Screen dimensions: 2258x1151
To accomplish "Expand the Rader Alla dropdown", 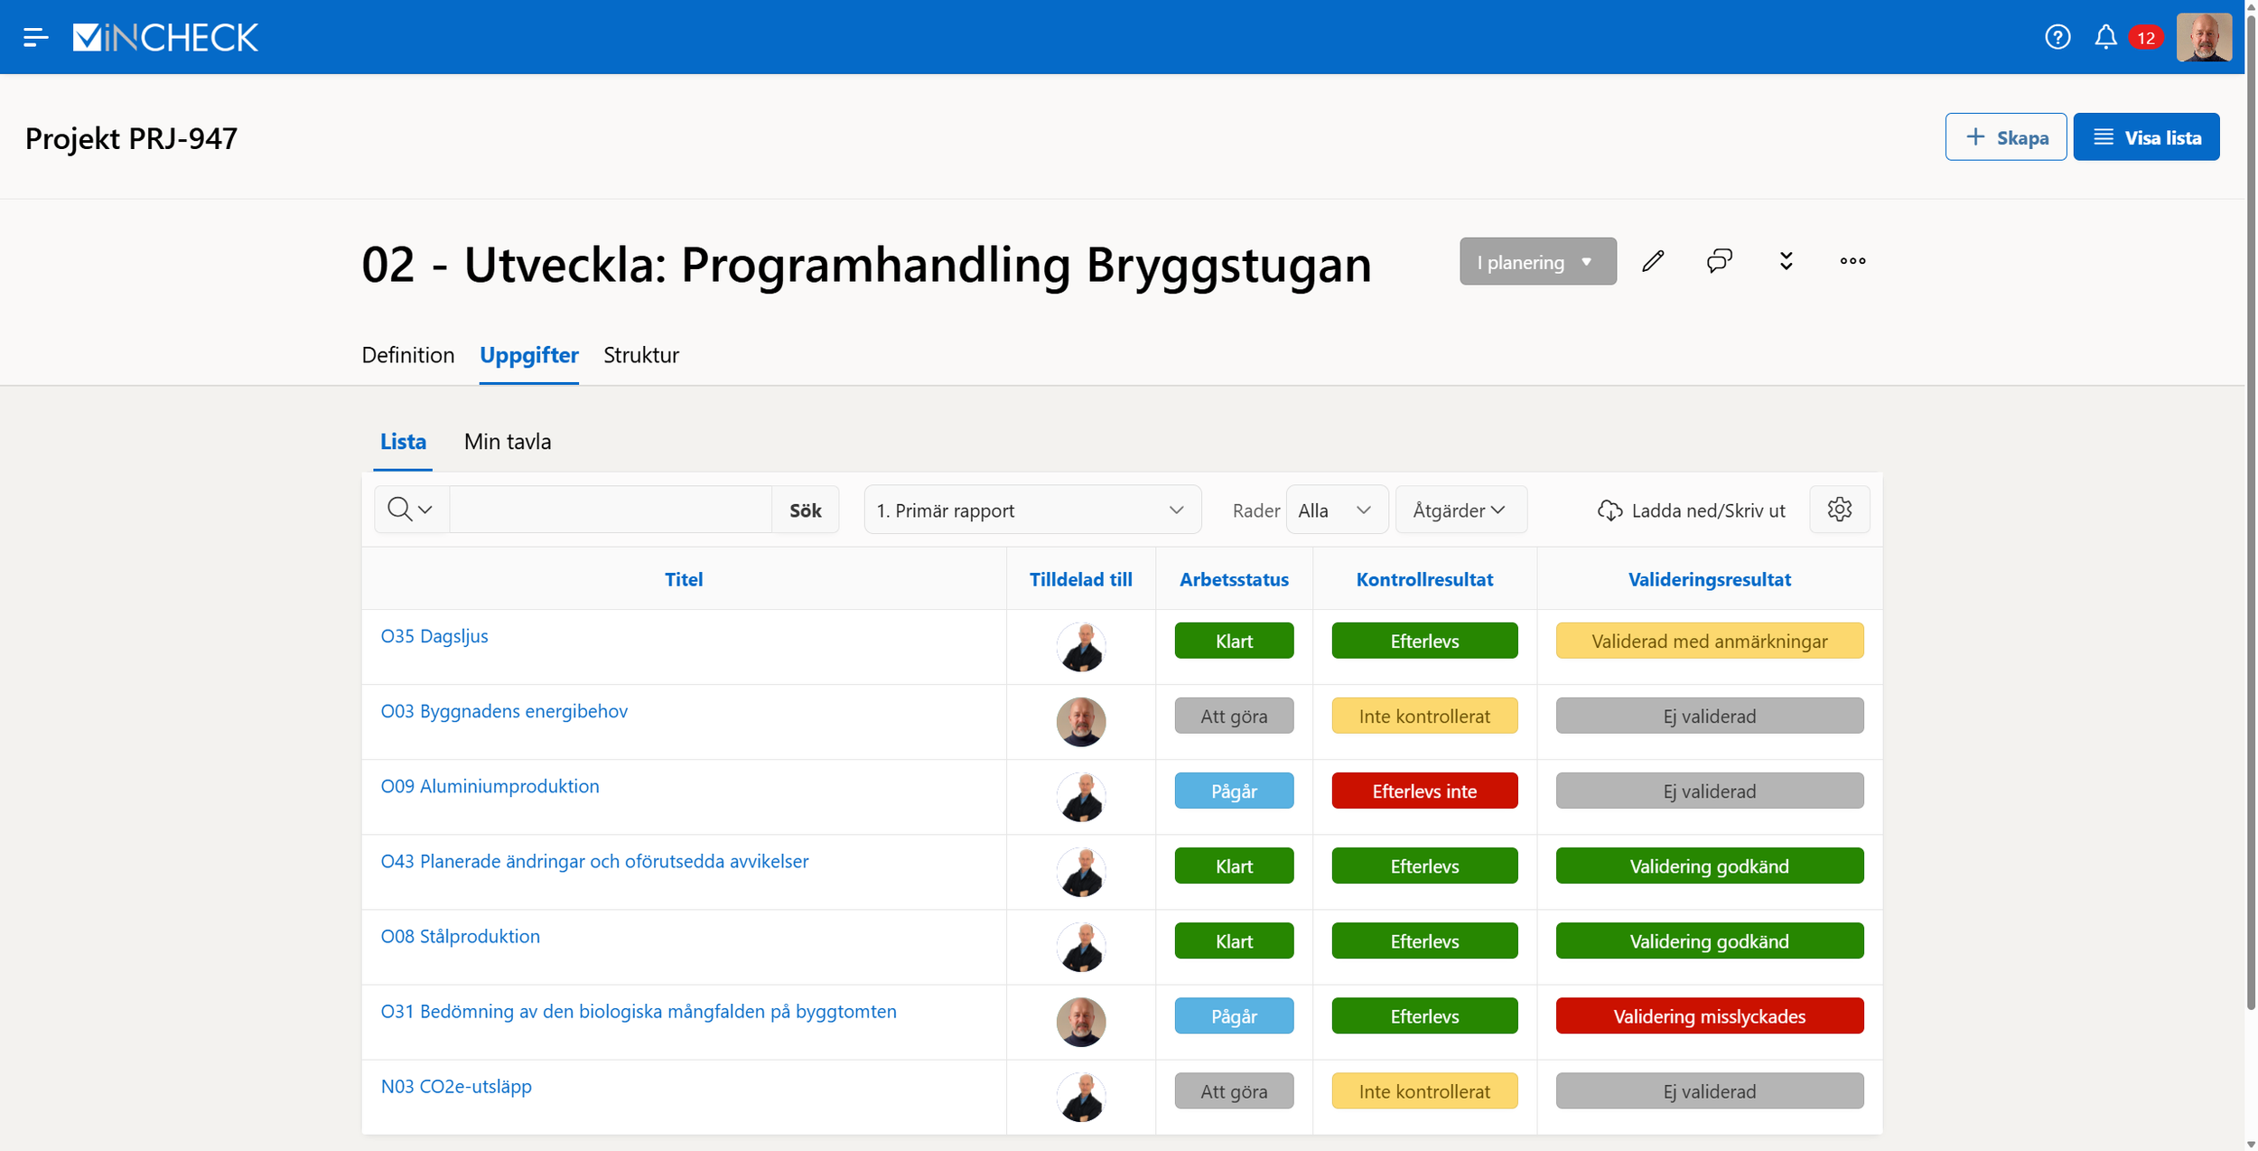I will click(x=1335, y=510).
